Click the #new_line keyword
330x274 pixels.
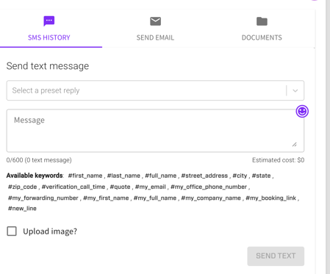(x=22, y=209)
